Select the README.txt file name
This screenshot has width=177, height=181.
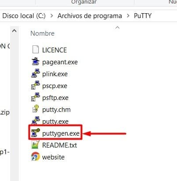(59, 145)
